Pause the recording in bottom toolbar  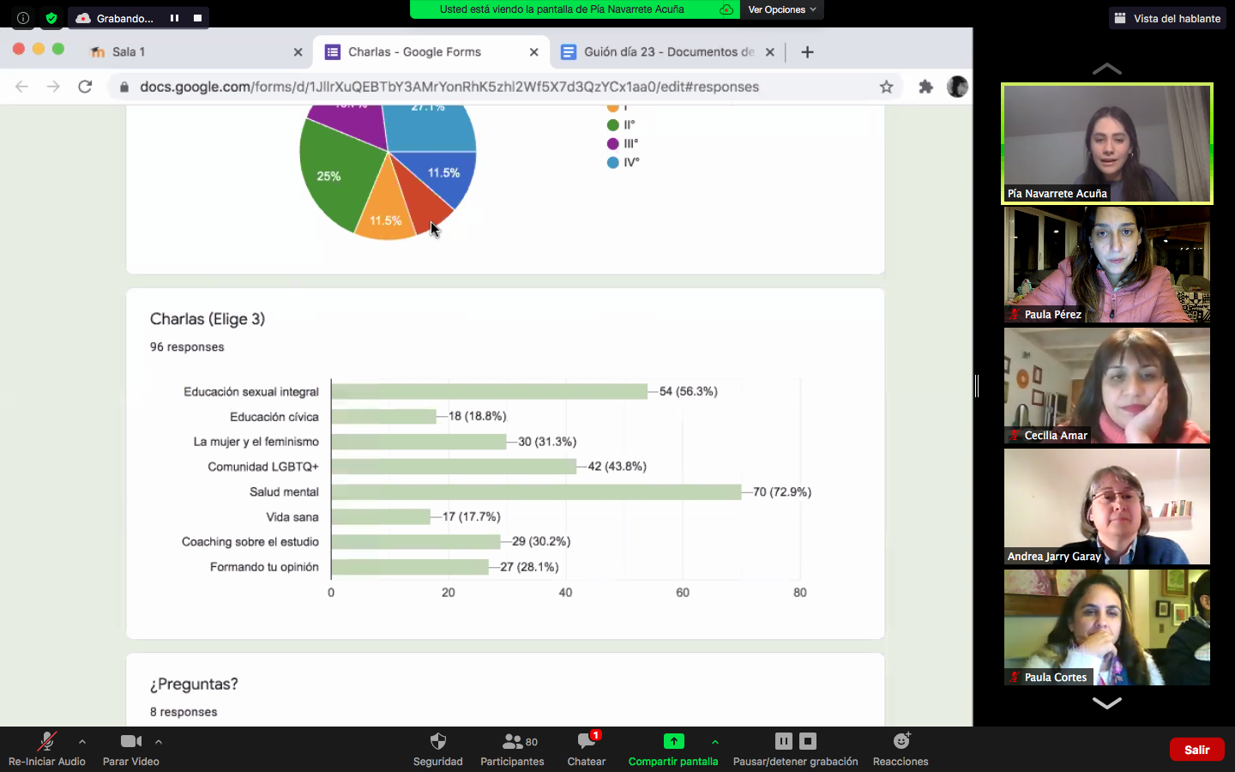point(783,741)
